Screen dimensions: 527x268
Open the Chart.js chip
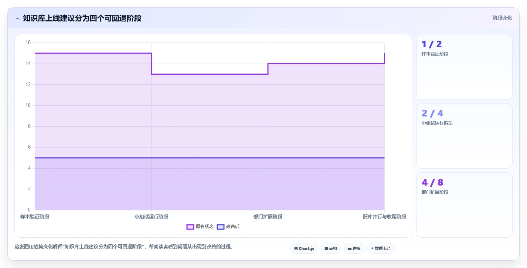(x=304, y=248)
